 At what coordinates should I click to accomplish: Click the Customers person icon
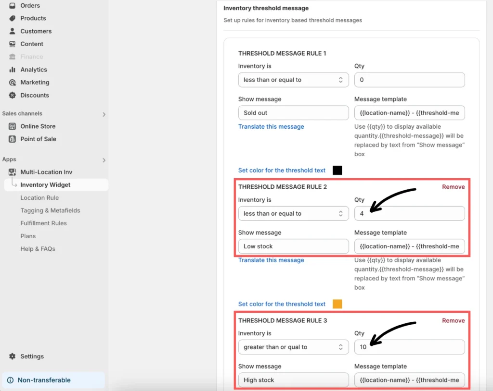[13, 31]
